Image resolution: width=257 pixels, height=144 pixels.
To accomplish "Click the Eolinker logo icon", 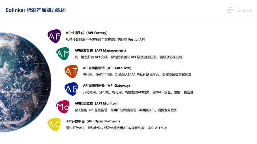I will coord(230,10).
